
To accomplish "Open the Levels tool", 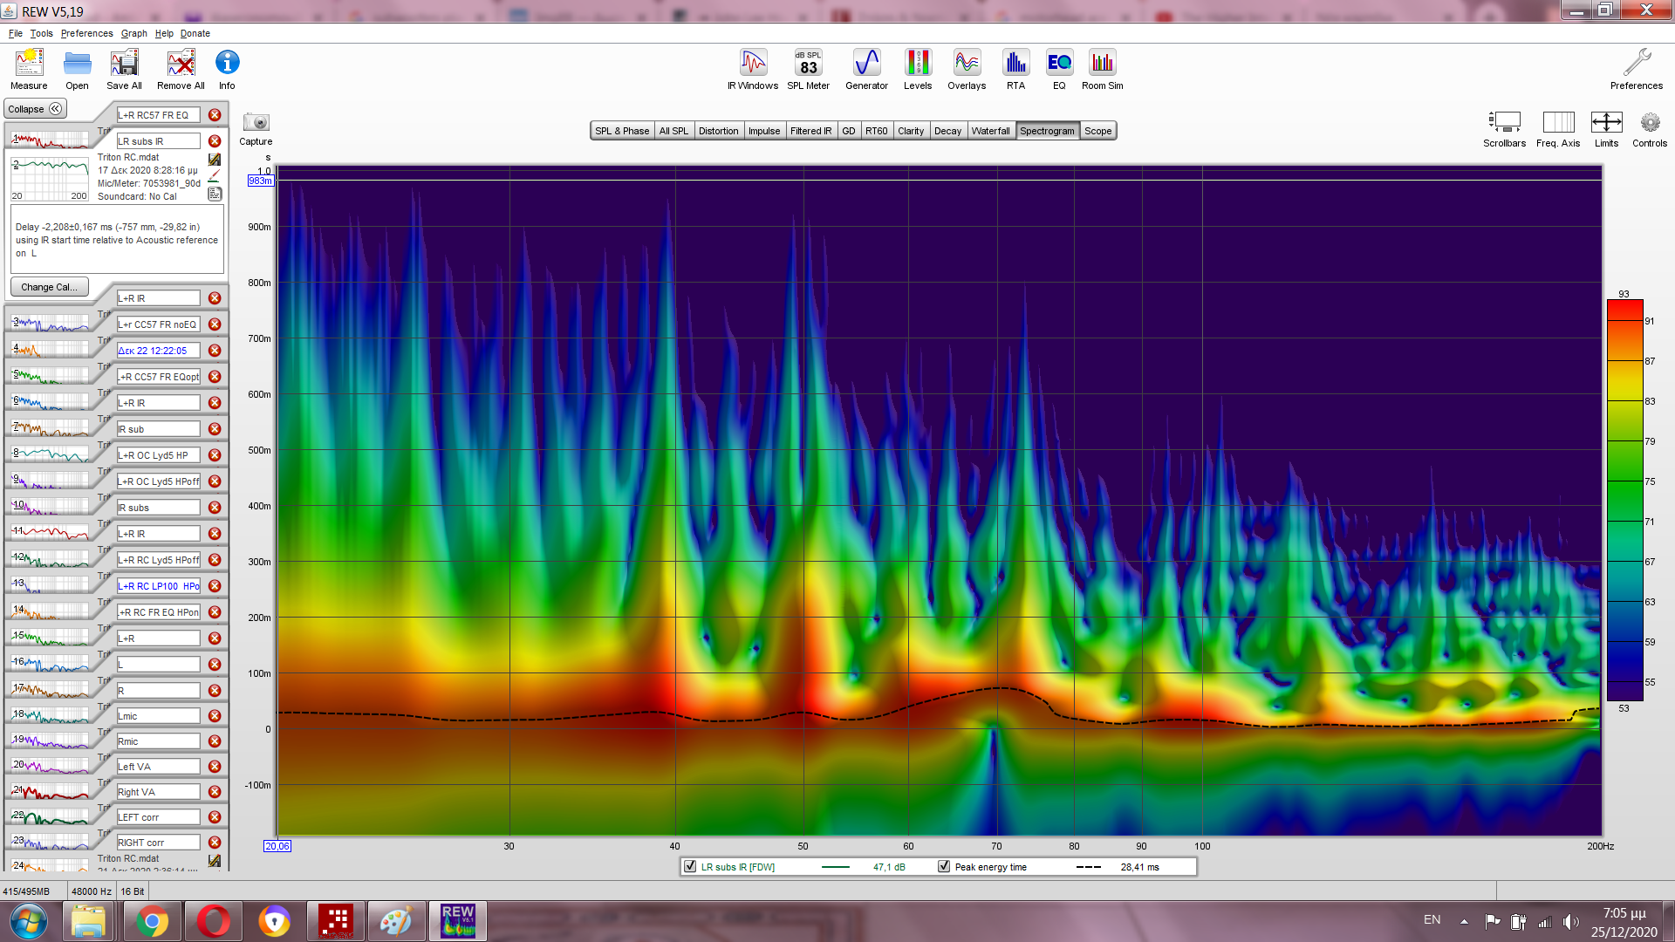I will [918, 63].
